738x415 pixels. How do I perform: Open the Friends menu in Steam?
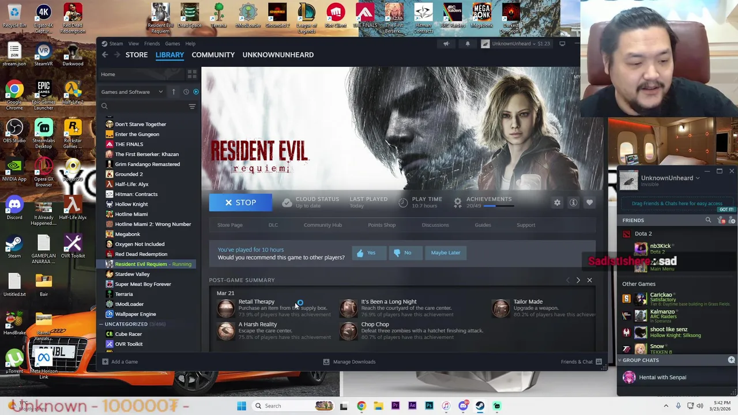click(152, 44)
